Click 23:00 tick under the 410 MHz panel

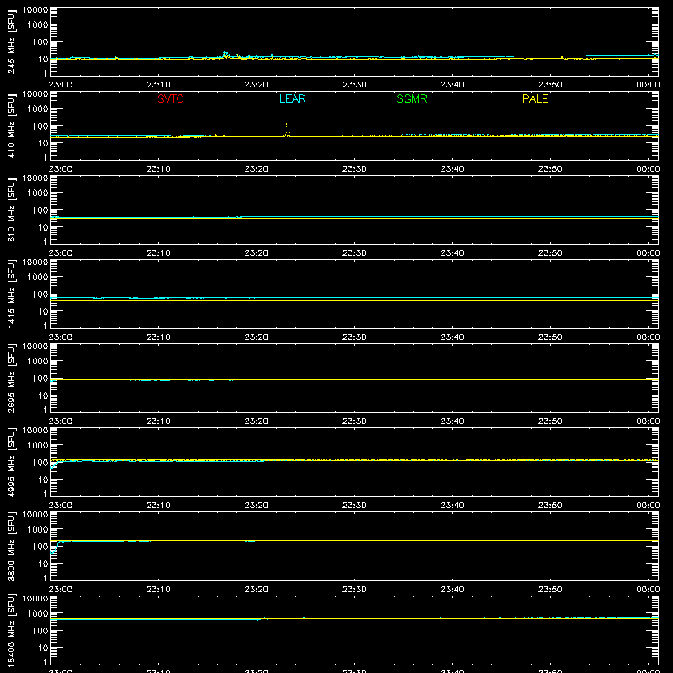pyautogui.click(x=61, y=169)
